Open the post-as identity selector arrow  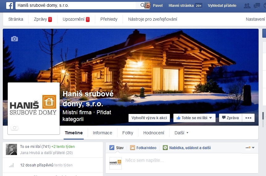click(x=253, y=148)
